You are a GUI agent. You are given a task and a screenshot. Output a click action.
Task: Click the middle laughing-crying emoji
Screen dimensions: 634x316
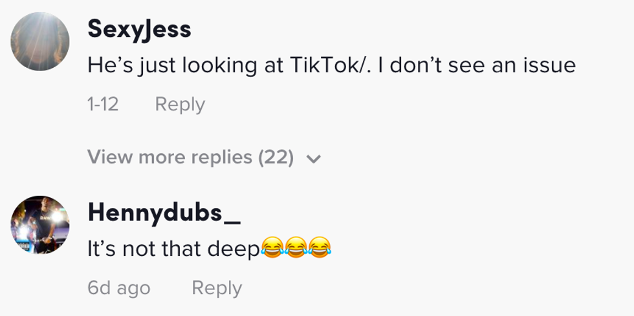pyautogui.click(x=296, y=248)
